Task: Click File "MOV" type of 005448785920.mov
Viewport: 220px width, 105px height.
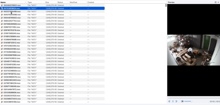Action: pyautogui.click(x=32, y=18)
